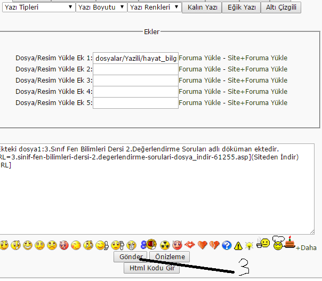Insert the birthday cake emoticon
Screen dimensions: 322x281
tap(289, 243)
